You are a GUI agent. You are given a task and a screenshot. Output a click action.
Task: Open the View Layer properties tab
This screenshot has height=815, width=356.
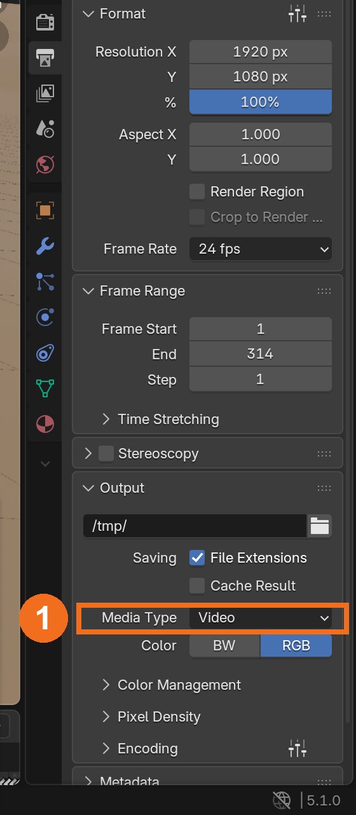point(45,93)
